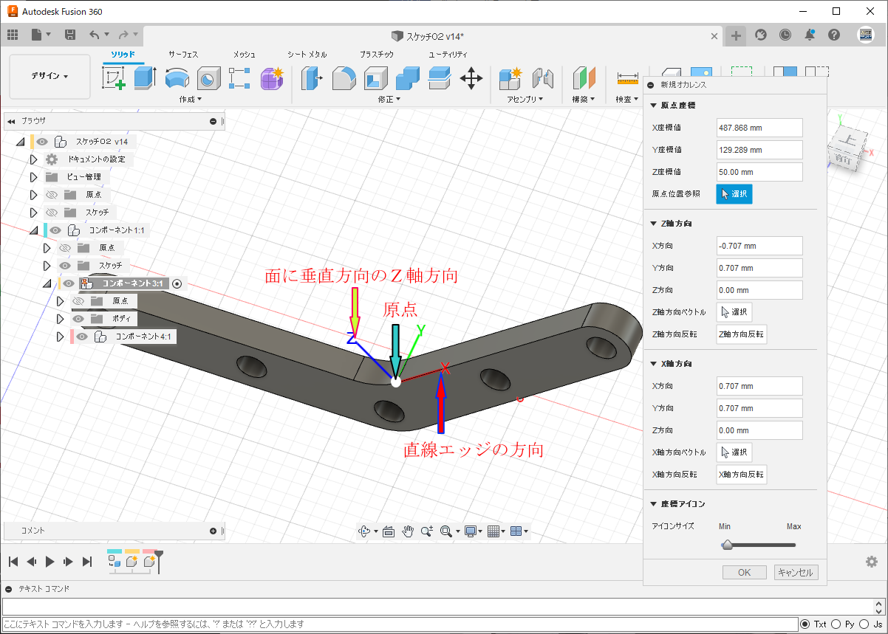Select the Fillet tool icon
Viewport: 888px width, 634px height.
click(344, 77)
